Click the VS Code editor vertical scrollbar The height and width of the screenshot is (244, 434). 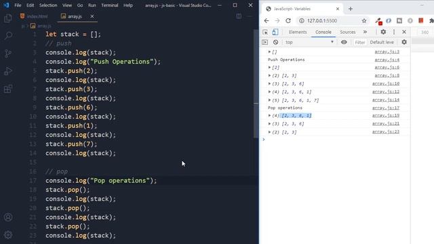click(x=256, y=83)
